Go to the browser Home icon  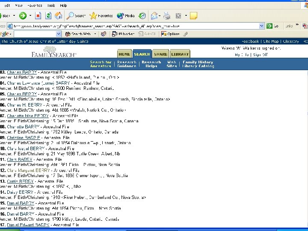(x=58, y=15)
